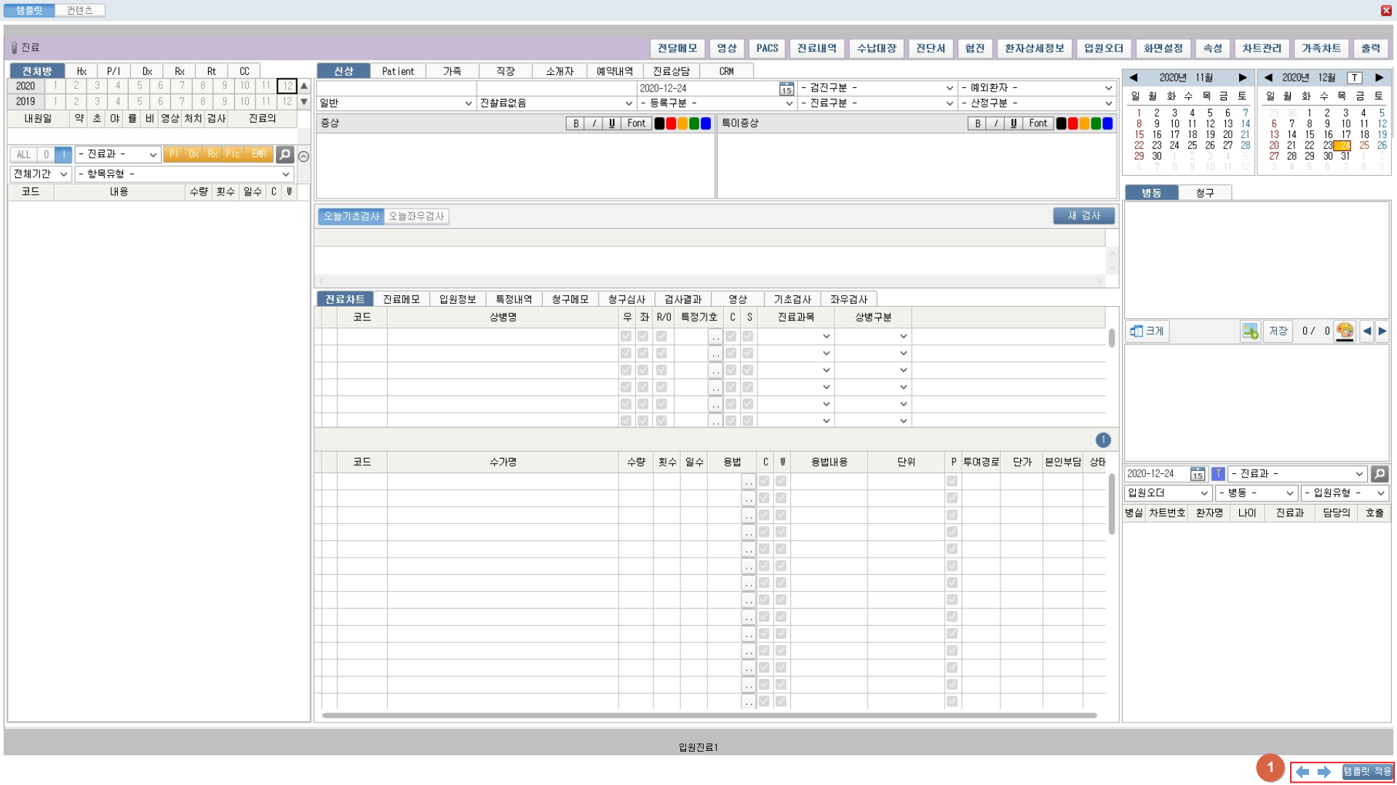Click the 새 검사 button
This screenshot has height=785, width=1397.
tap(1083, 216)
